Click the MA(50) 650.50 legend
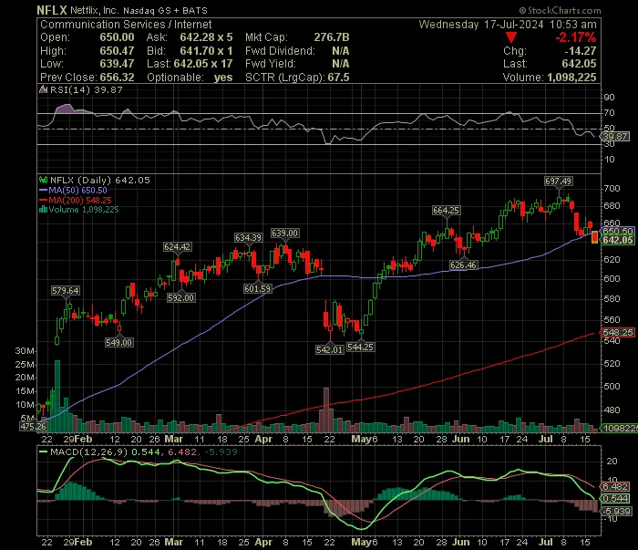Image resolution: width=638 pixels, height=550 pixels. click(x=73, y=190)
